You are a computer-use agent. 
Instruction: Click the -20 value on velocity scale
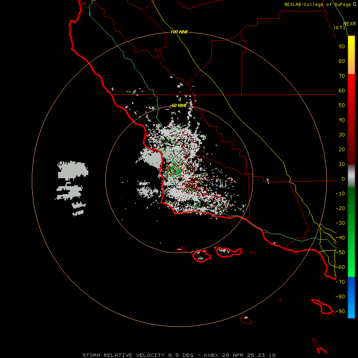point(340,208)
